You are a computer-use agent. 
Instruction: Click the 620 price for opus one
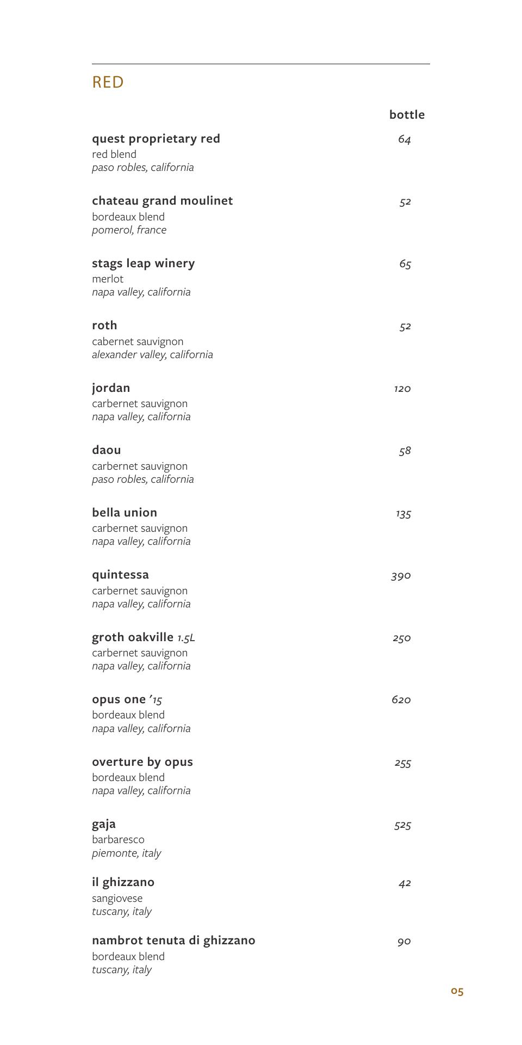click(x=401, y=700)
